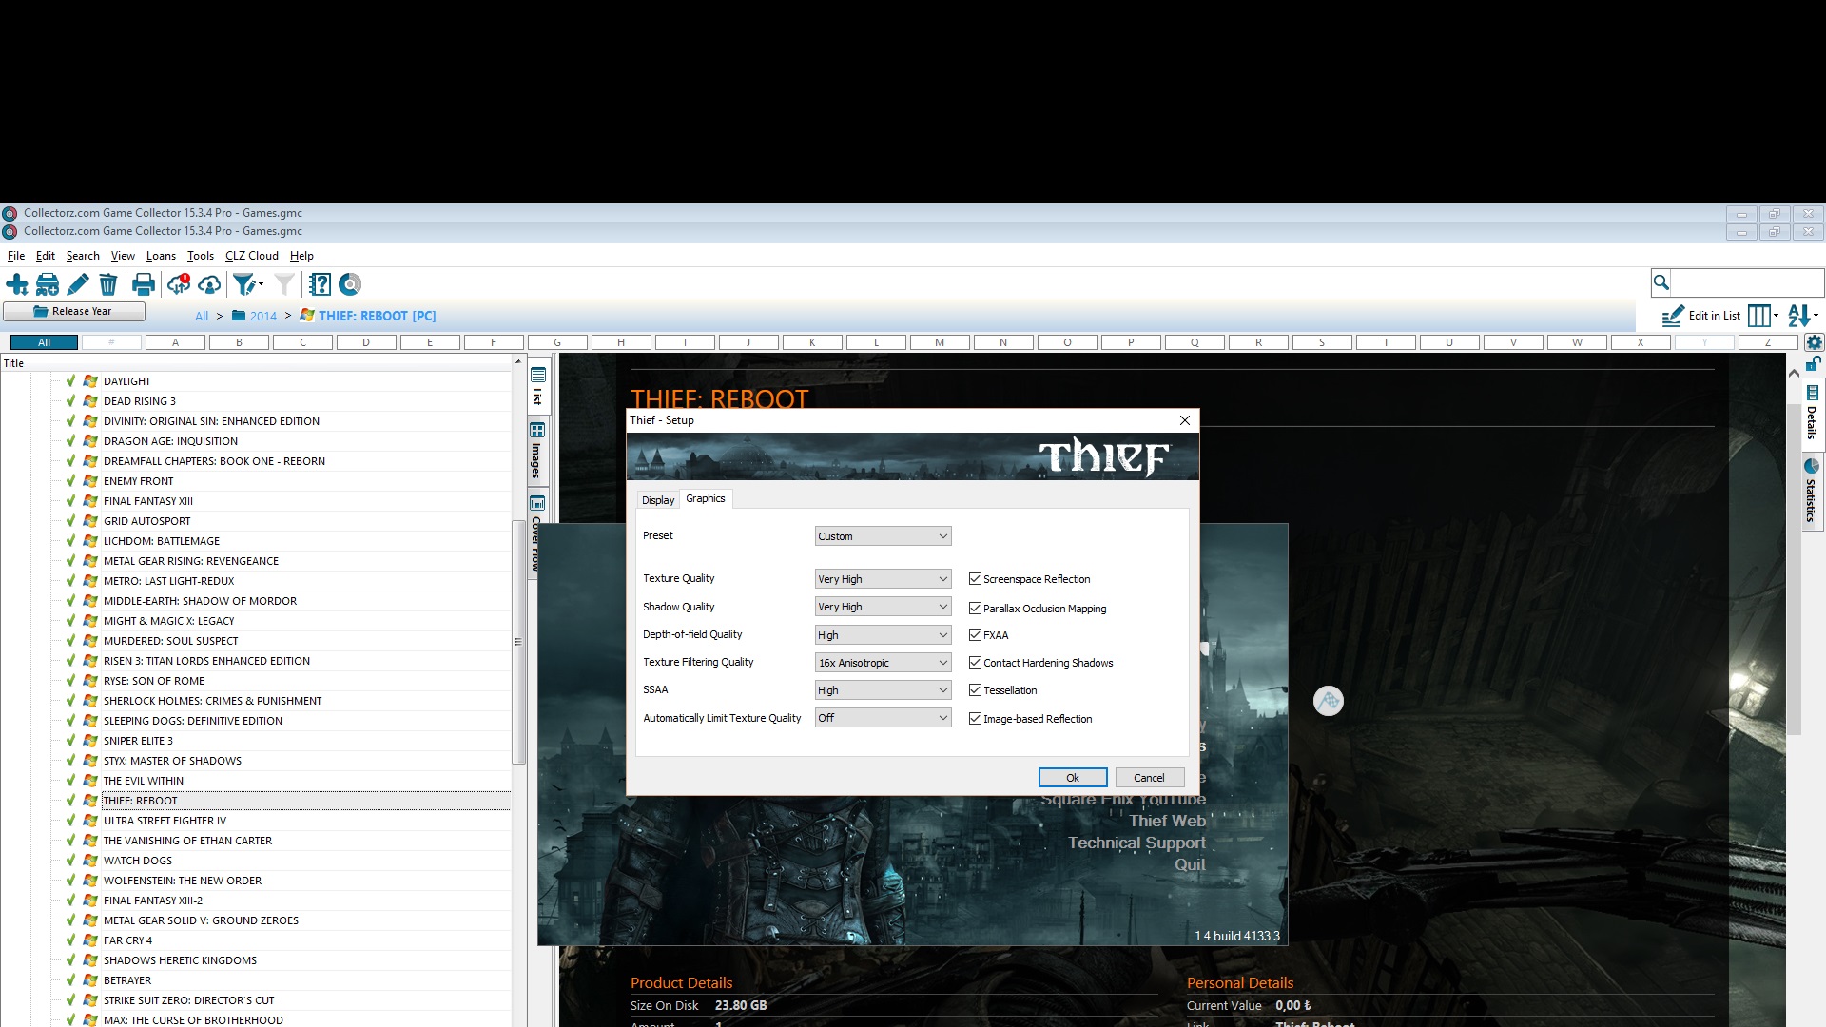1826x1027 pixels.
Task: Open the Shadow Quality dropdown
Action: (x=883, y=607)
